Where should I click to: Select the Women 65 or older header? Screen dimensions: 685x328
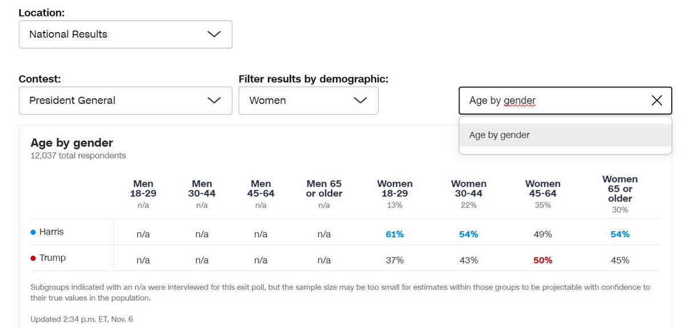[620, 189]
